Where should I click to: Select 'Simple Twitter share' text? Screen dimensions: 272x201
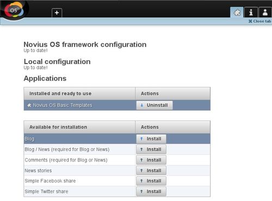click(46, 191)
